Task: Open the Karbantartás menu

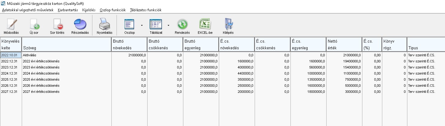Action: tap(68, 10)
